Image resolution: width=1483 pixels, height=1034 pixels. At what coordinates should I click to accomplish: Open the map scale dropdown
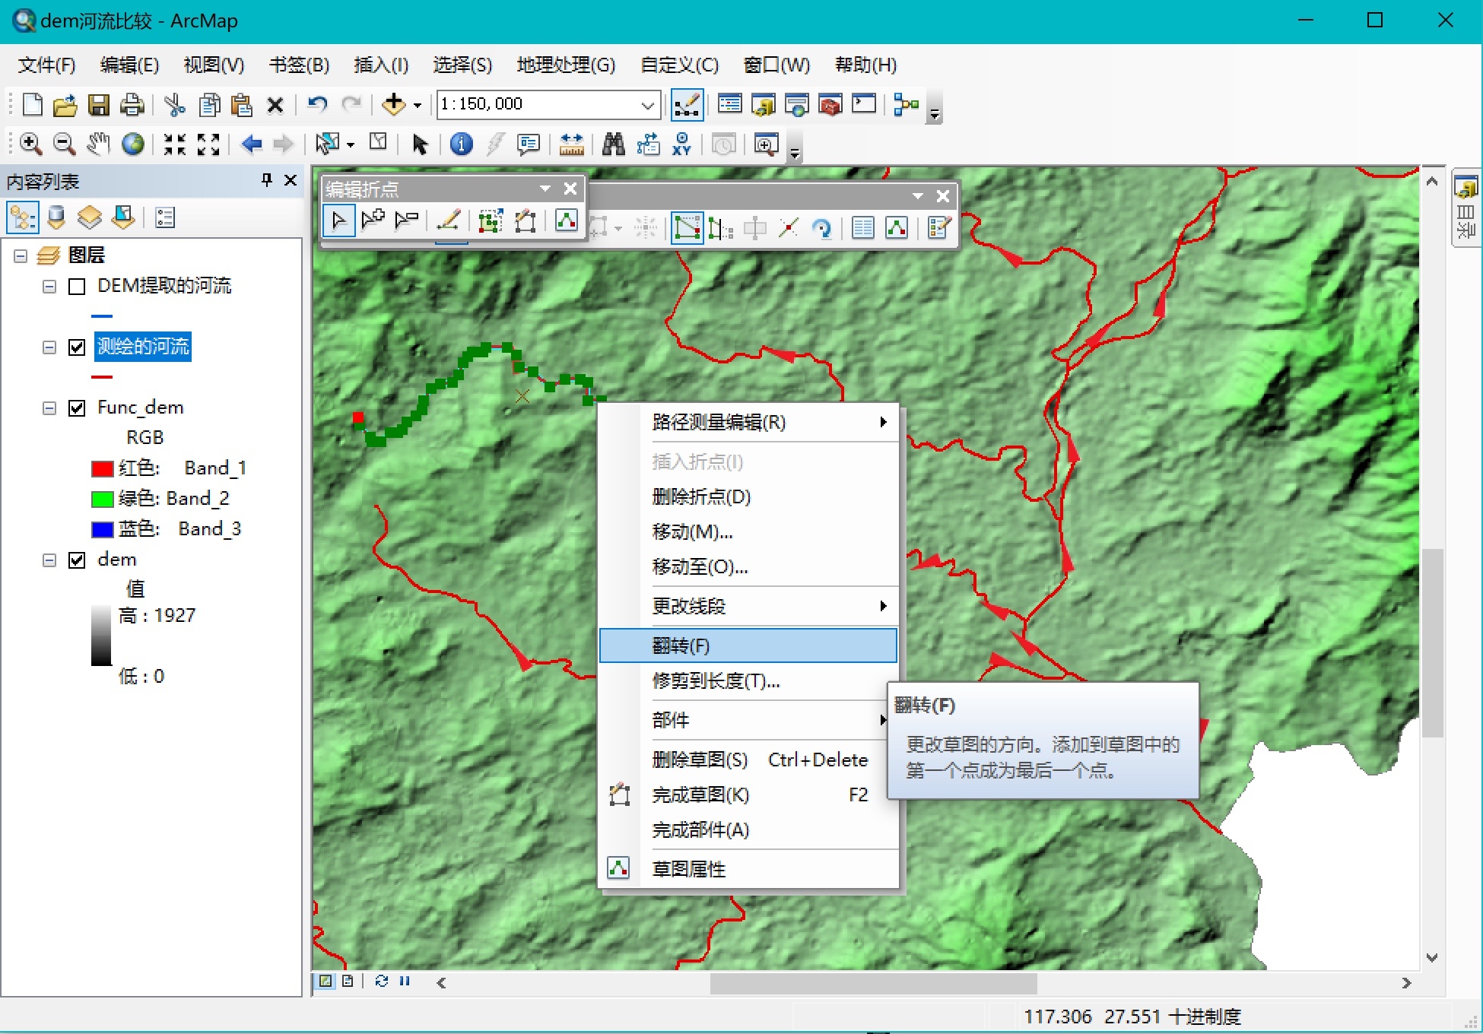(647, 104)
